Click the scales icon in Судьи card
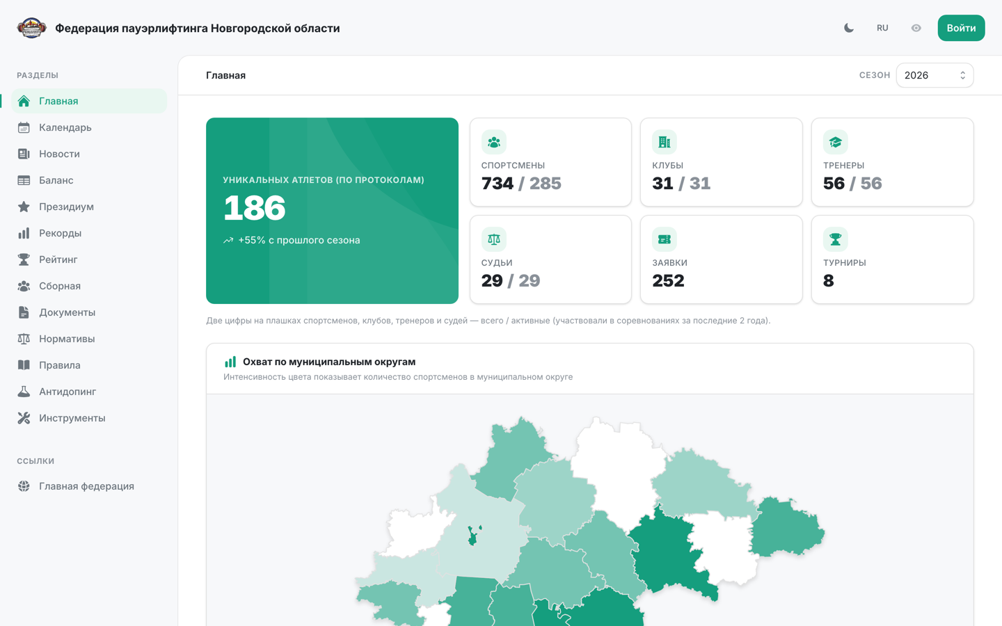The width and height of the screenshot is (1002, 626). pyautogui.click(x=494, y=239)
